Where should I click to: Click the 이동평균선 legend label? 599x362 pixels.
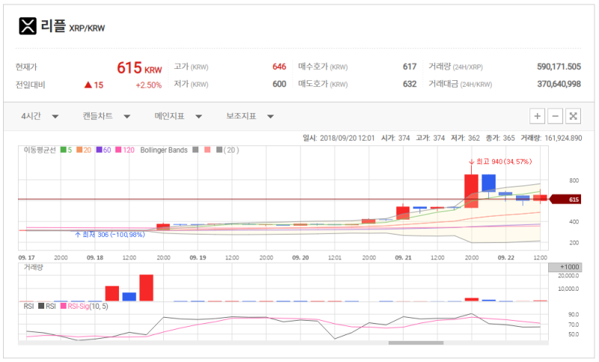tap(40, 150)
